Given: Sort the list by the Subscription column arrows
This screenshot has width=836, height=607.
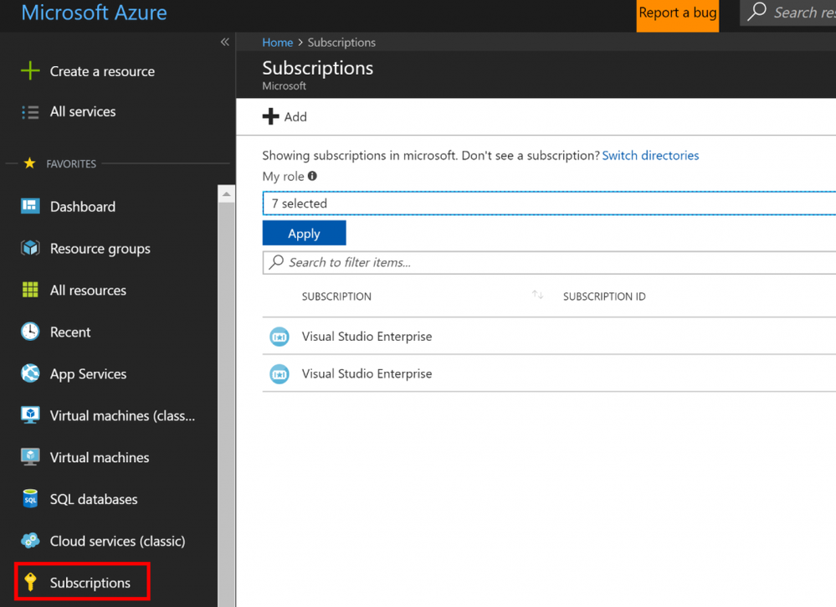Looking at the screenshot, I should coord(537,295).
